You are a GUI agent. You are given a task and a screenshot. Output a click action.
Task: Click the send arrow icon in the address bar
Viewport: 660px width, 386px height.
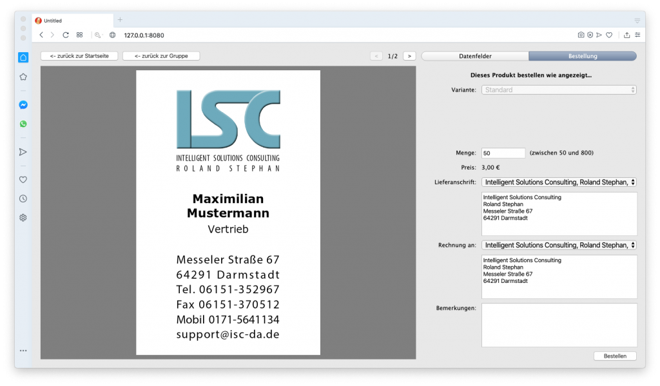click(599, 35)
